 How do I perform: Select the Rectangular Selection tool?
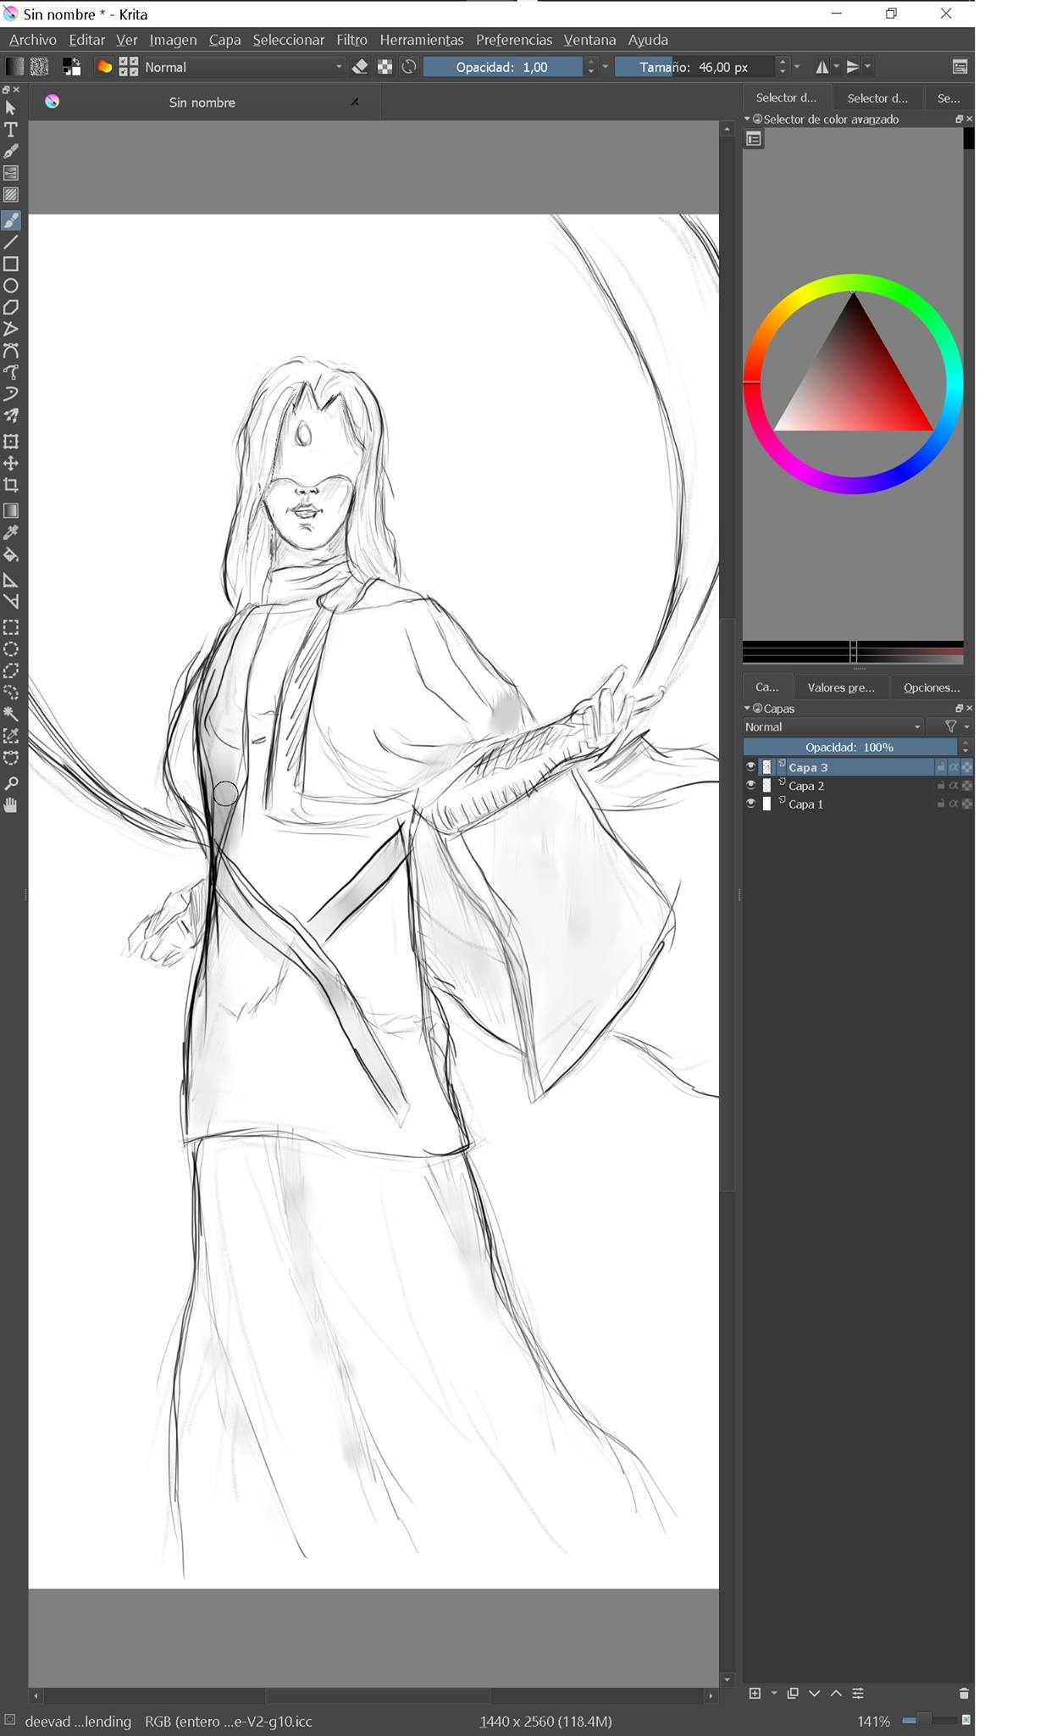11,627
